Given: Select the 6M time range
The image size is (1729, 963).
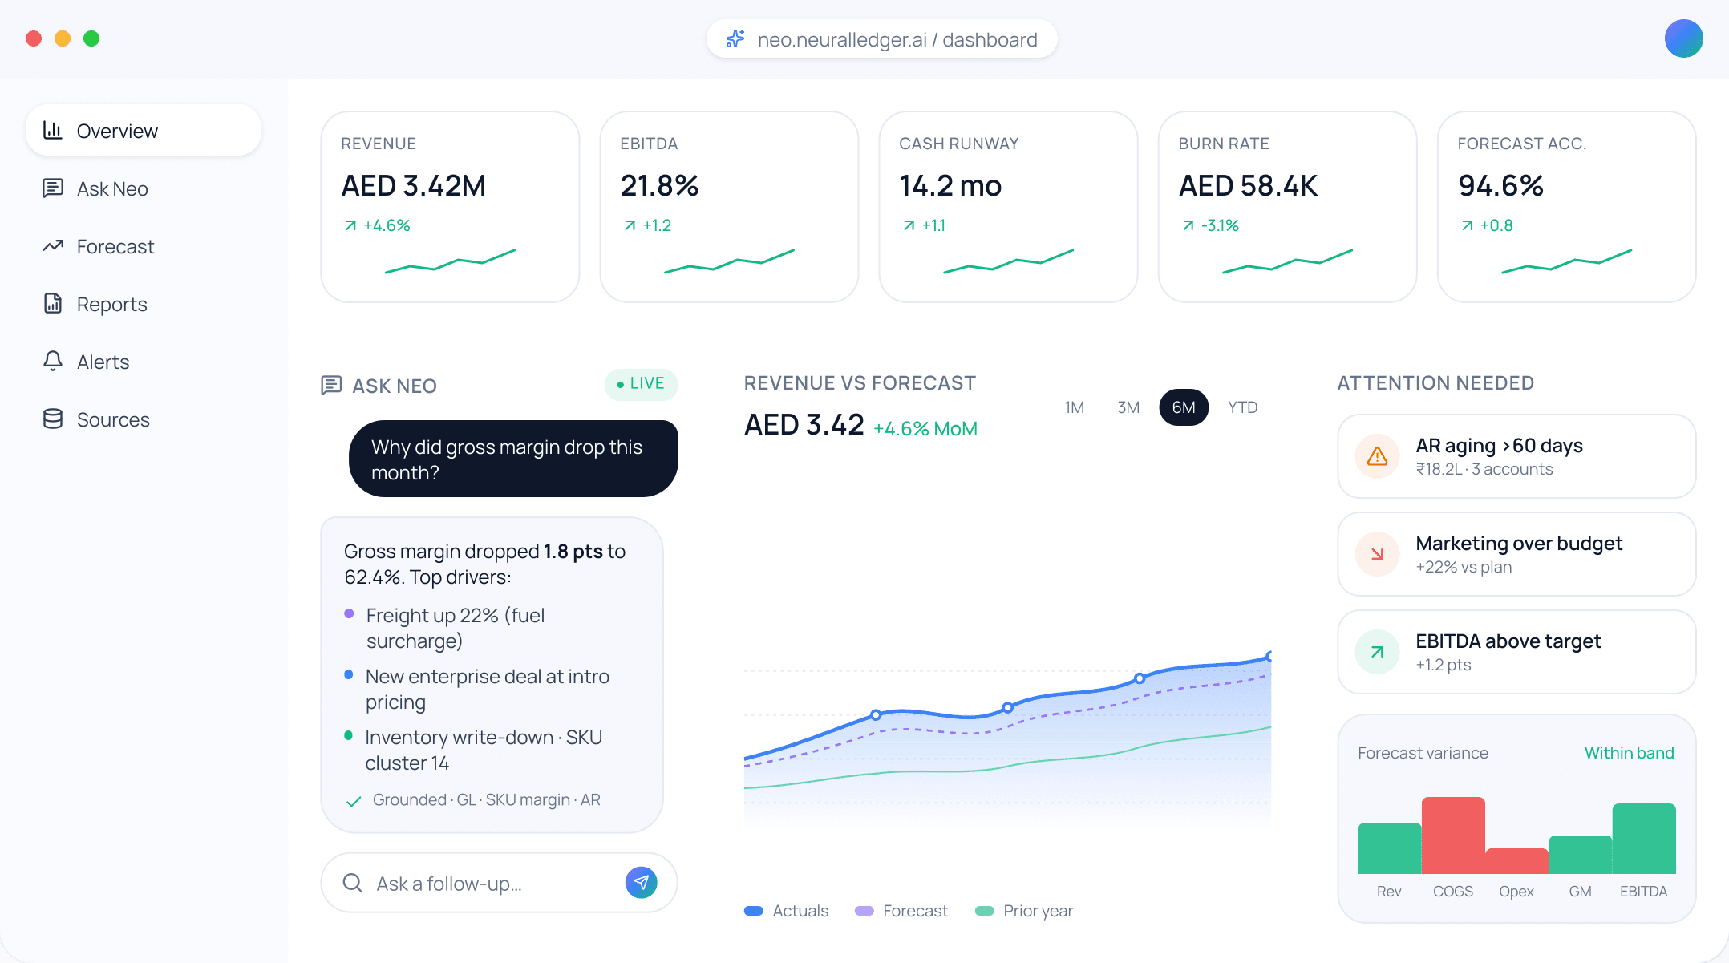Looking at the screenshot, I should [x=1184, y=407].
